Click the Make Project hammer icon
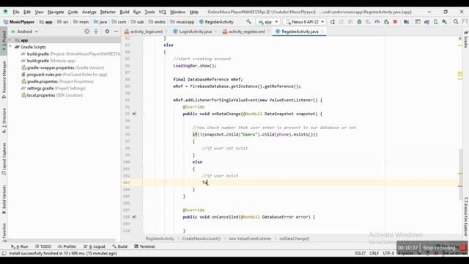 tap(248, 21)
